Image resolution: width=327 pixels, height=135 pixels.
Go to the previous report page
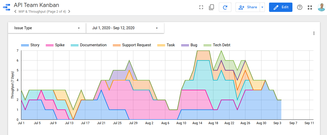15,11
